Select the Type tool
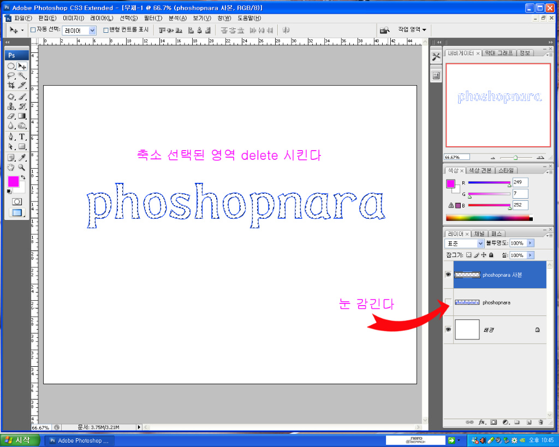 (22, 137)
